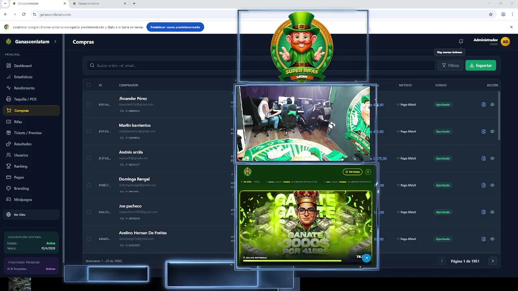Click Mis Tickets in the site preview
This screenshot has height=291, width=518.
(352, 172)
